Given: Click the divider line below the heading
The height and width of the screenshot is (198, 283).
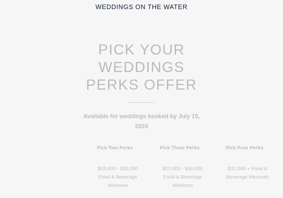Looking at the screenshot, I should (141, 102).
